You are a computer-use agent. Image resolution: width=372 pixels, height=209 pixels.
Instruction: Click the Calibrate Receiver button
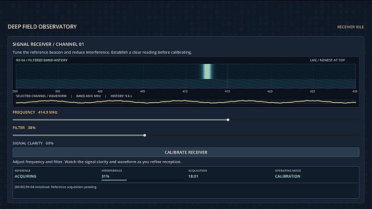pyautogui.click(x=186, y=152)
